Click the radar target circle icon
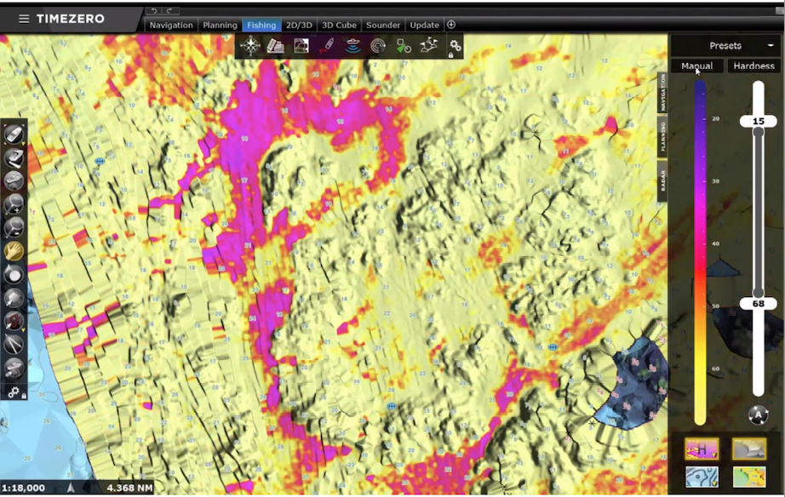Viewport: 785px width, 497px height. pyautogui.click(x=378, y=46)
